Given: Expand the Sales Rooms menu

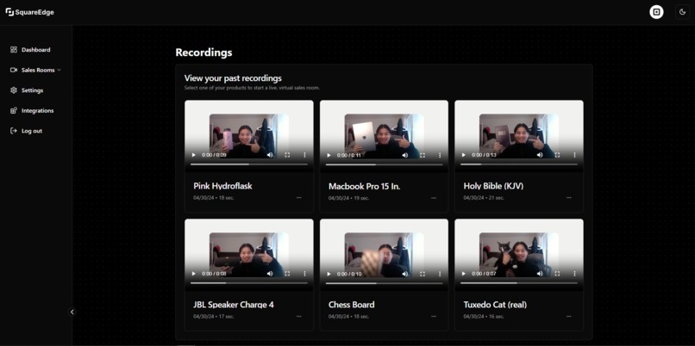Looking at the screenshot, I should pos(35,70).
